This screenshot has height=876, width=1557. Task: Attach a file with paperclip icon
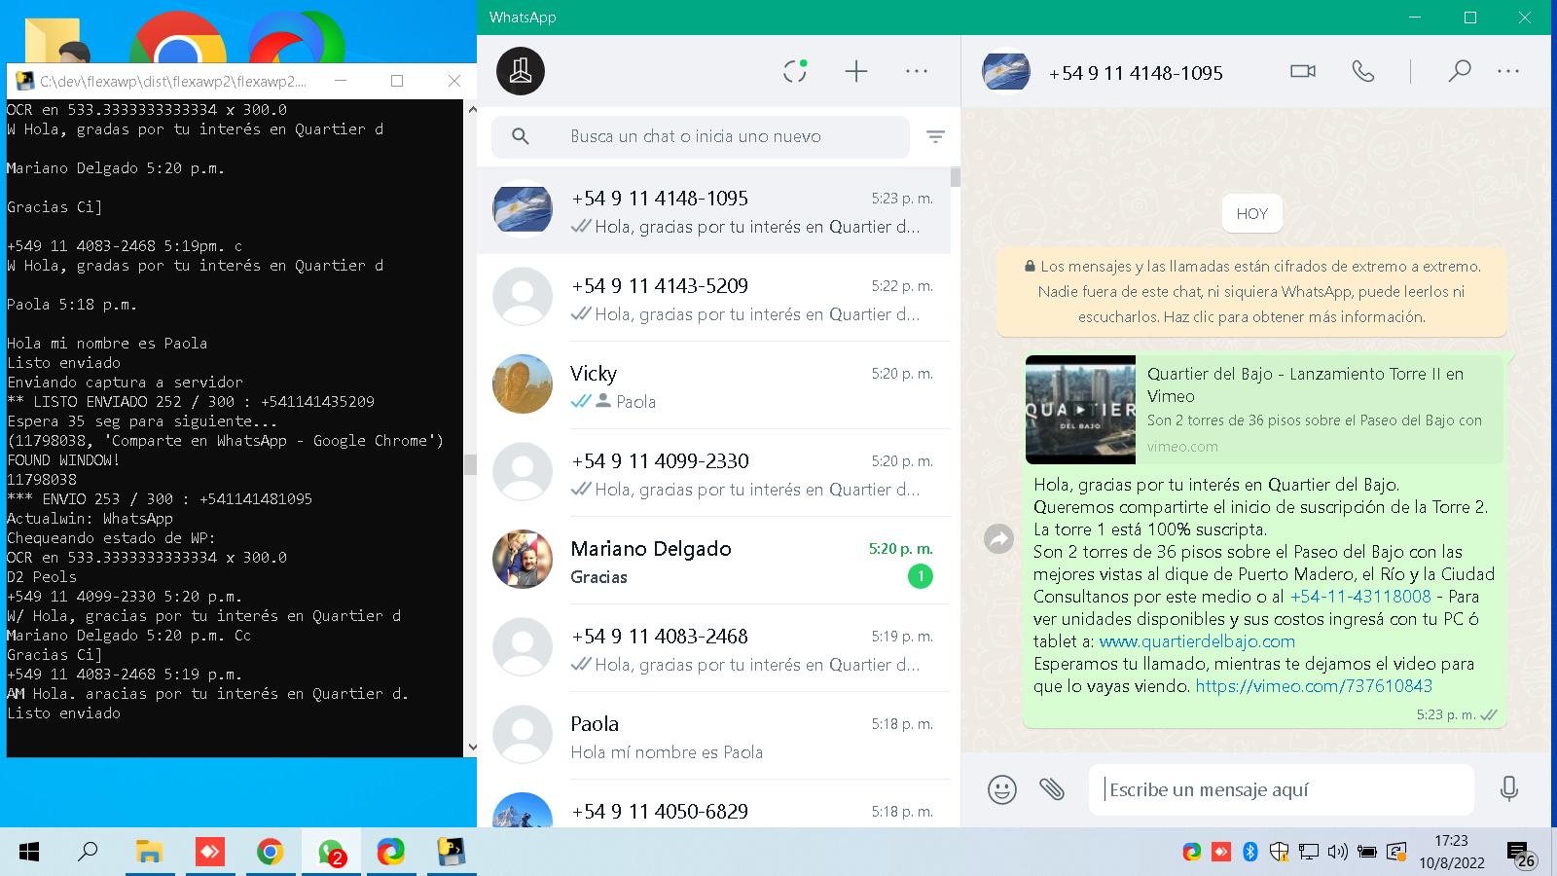point(1052,789)
